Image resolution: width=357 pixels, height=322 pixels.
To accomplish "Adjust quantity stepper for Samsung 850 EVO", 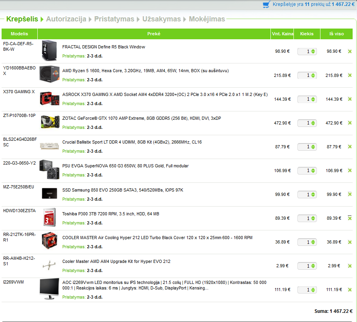I will pos(313,194).
